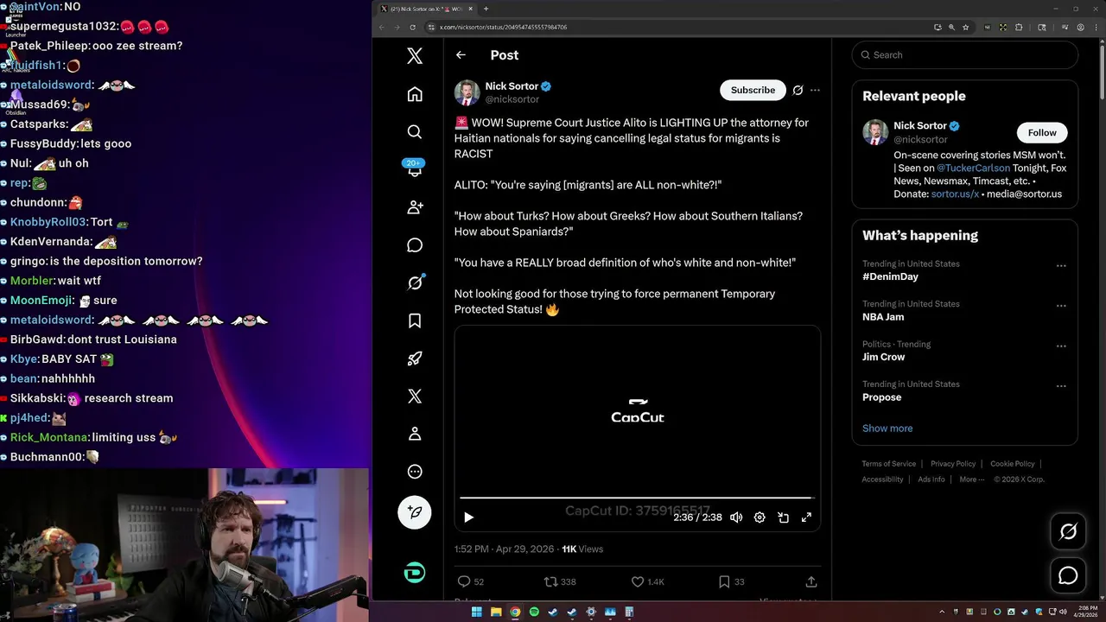
Task: Open Bookmarks in left sidebar
Action: click(x=415, y=321)
